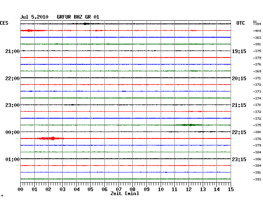Click the 21:15 UTC time label
Viewport: 263px width, 200px height.
pyautogui.click(x=239, y=105)
